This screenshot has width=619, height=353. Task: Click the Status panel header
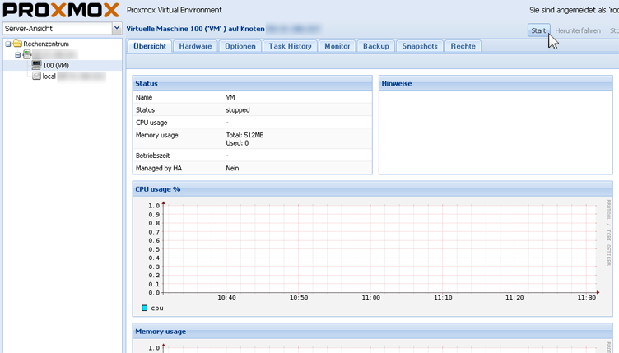[x=252, y=83]
